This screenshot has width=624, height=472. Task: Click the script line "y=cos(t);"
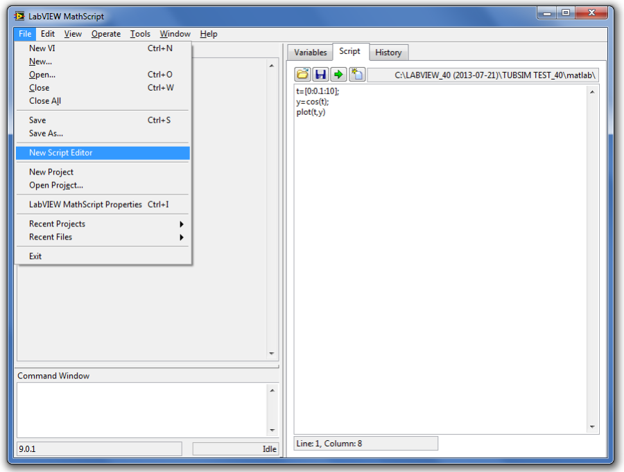pyautogui.click(x=313, y=102)
